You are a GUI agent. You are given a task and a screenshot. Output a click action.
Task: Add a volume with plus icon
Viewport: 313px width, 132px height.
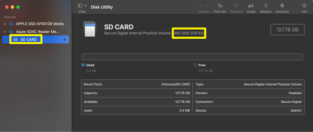coord(200,6)
